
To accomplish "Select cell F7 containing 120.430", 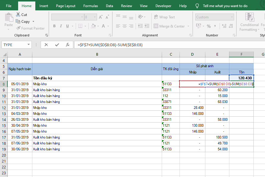I will [241, 78].
